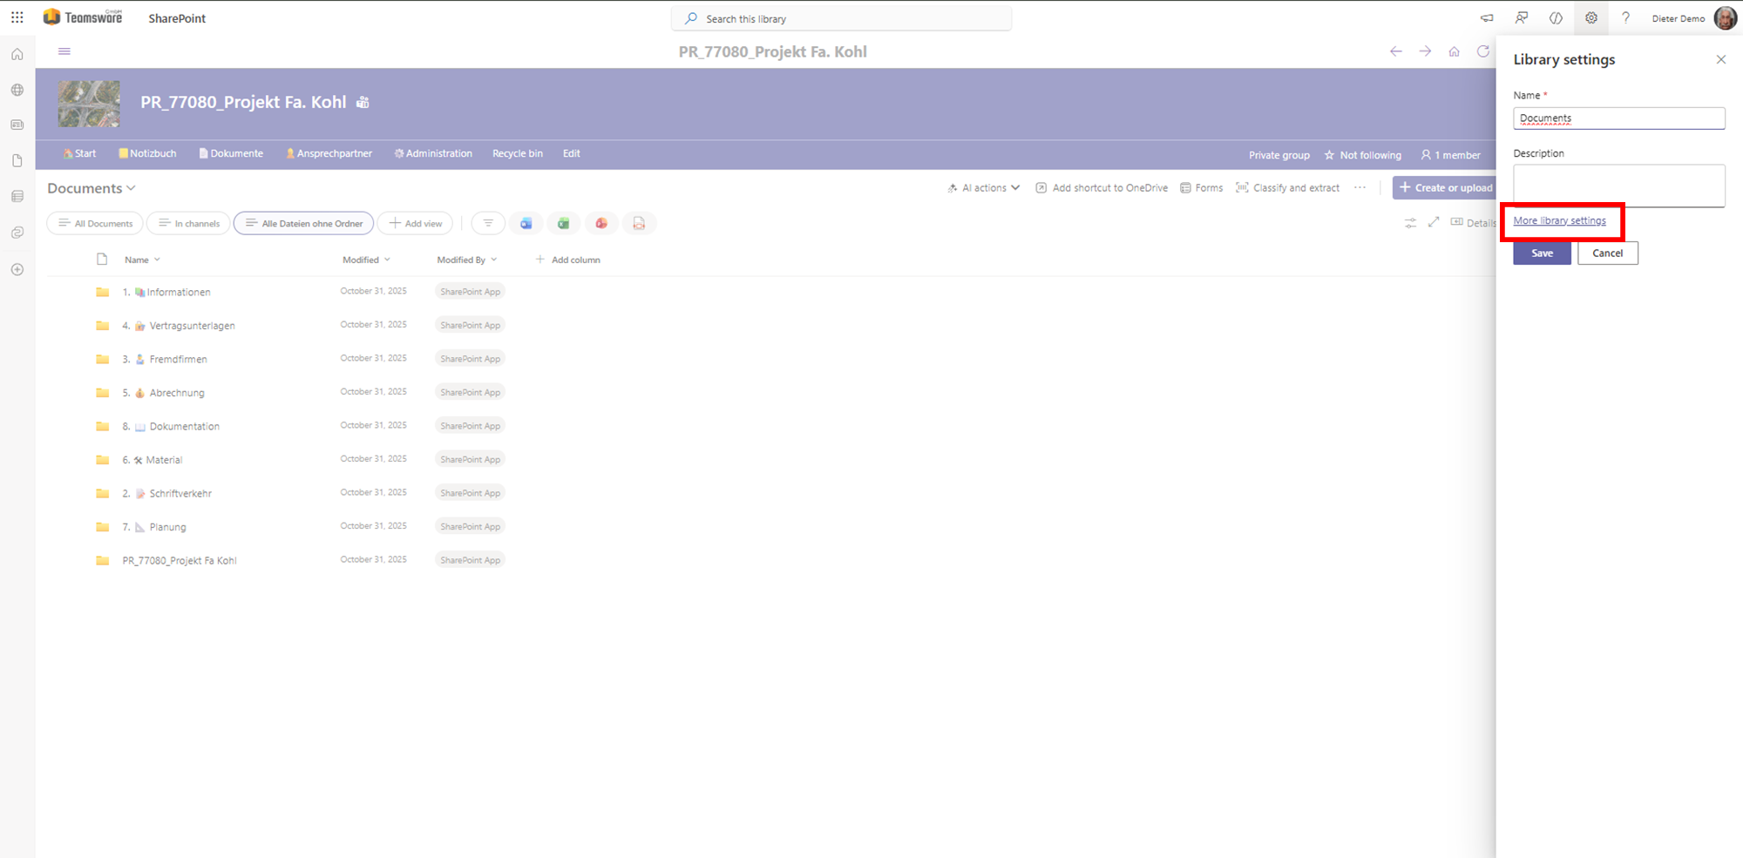Click the Word filter pill icon

click(526, 224)
